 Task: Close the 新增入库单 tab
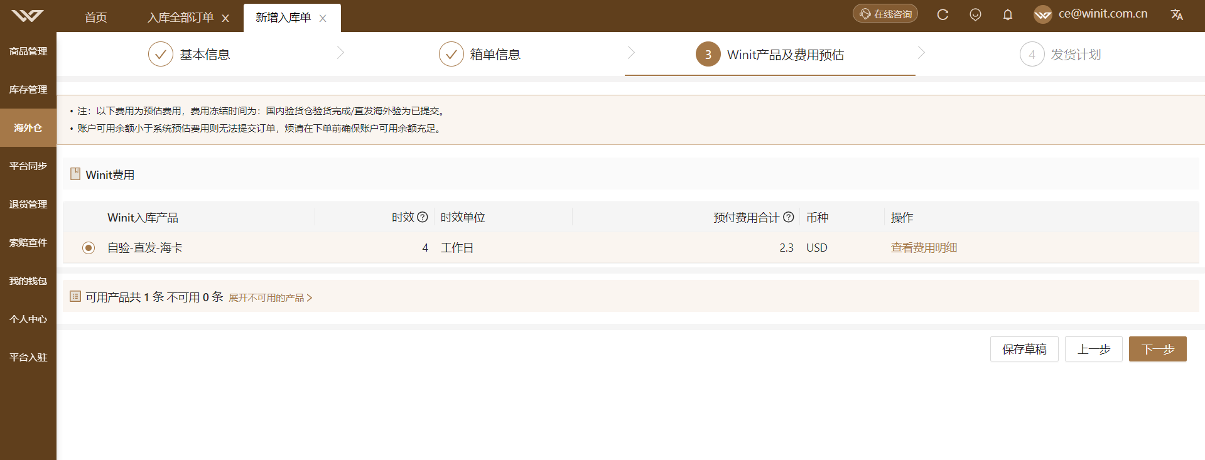323,18
